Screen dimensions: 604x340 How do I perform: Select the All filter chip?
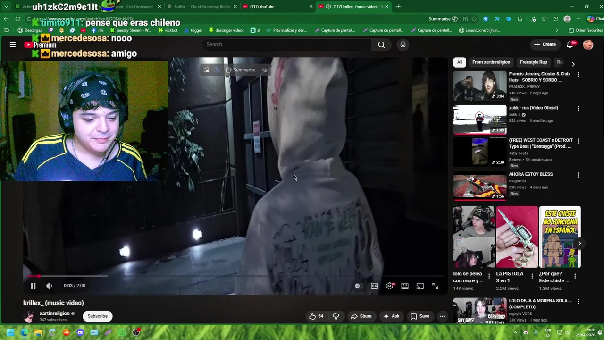460,62
